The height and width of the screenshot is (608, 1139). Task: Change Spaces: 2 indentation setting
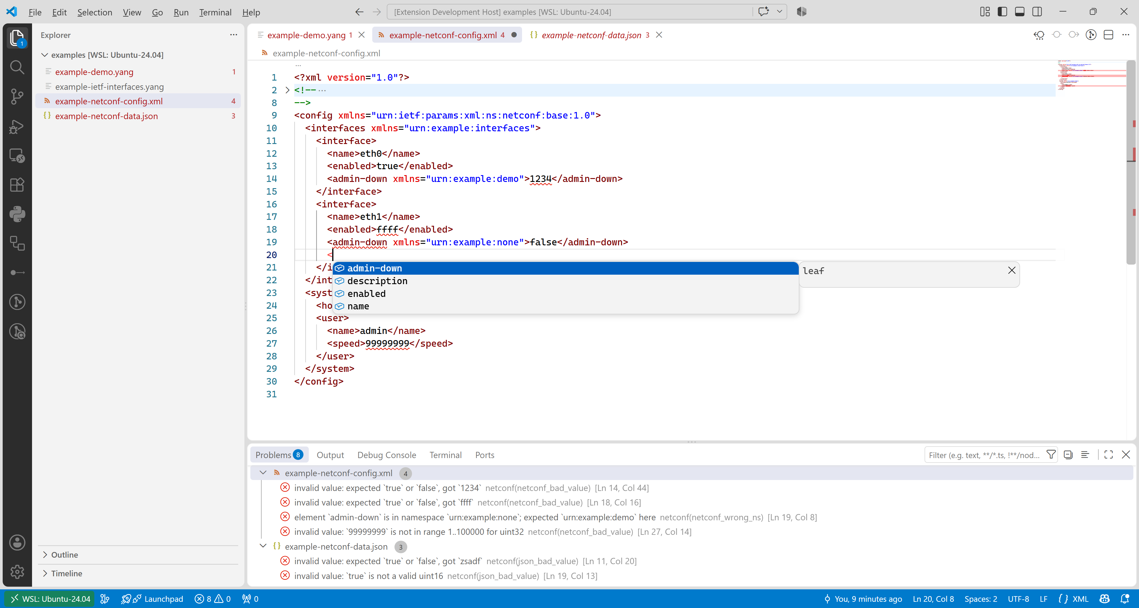pos(981,599)
